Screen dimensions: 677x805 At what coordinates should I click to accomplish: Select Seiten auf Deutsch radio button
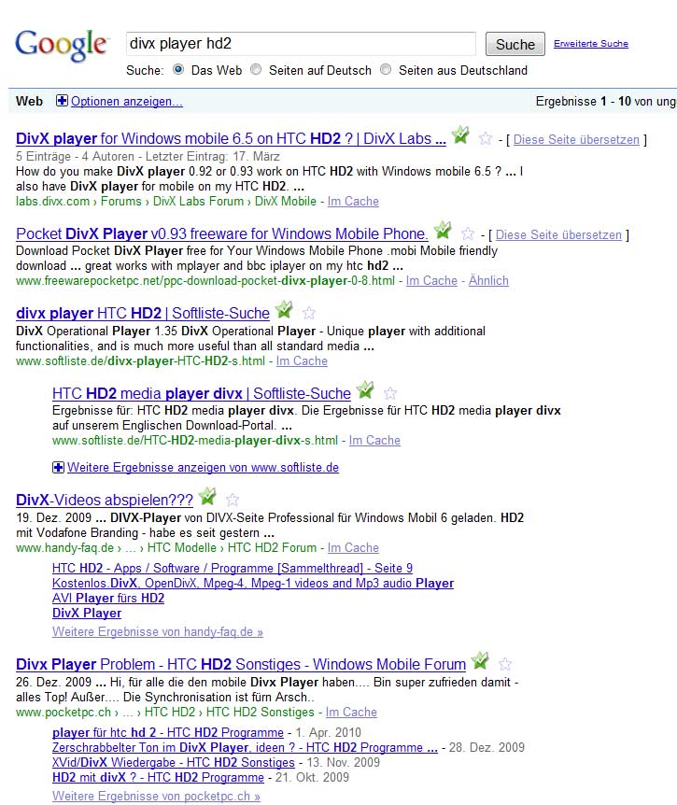(256, 69)
